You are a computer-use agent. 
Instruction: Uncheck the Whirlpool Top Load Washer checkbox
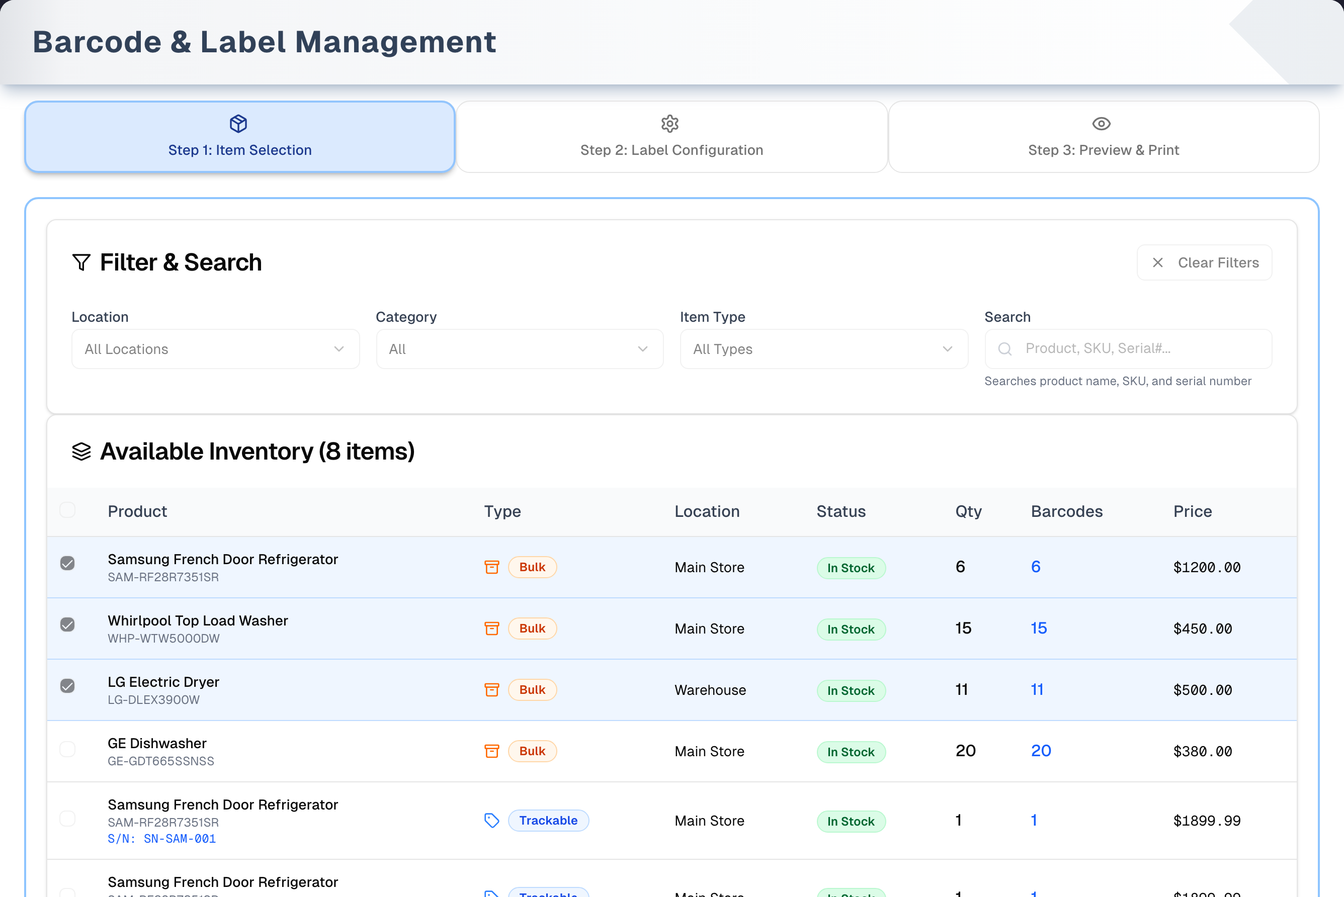[67, 624]
